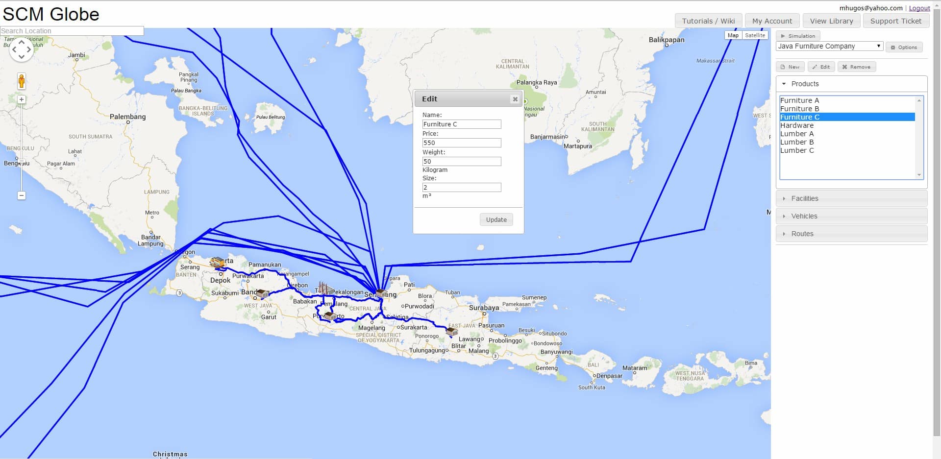The image size is (941, 459).
Task: Click the facility icon near Blitar
Action: pyautogui.click(x=451, y=332)
